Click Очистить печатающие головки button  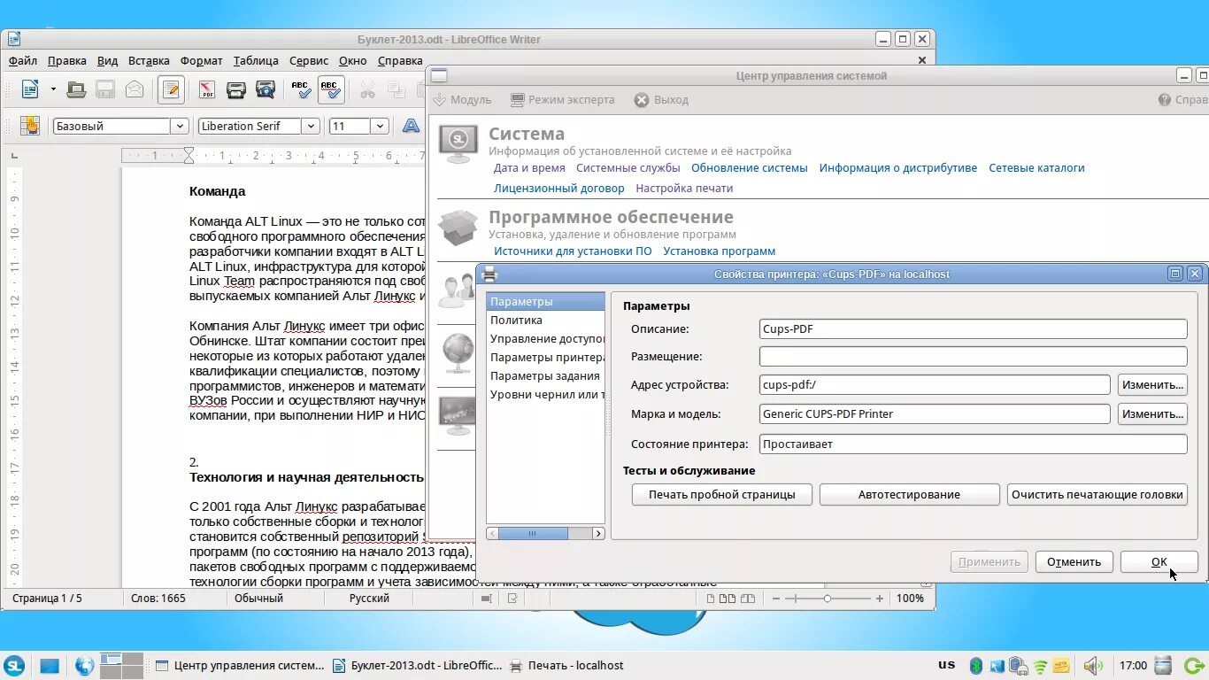pos(1097,495)
